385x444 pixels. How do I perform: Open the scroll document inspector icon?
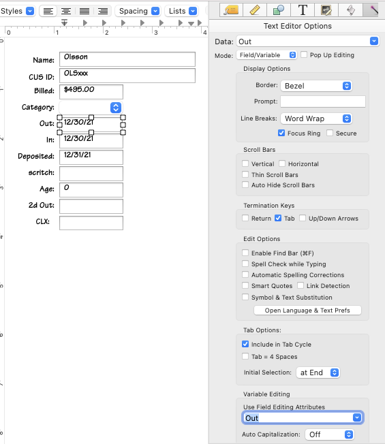tap(351, 10)
